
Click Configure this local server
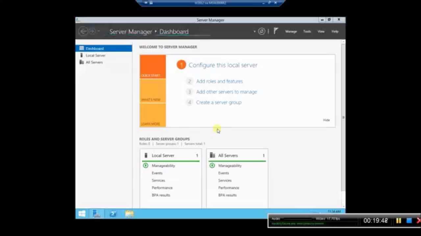[223, 65]
